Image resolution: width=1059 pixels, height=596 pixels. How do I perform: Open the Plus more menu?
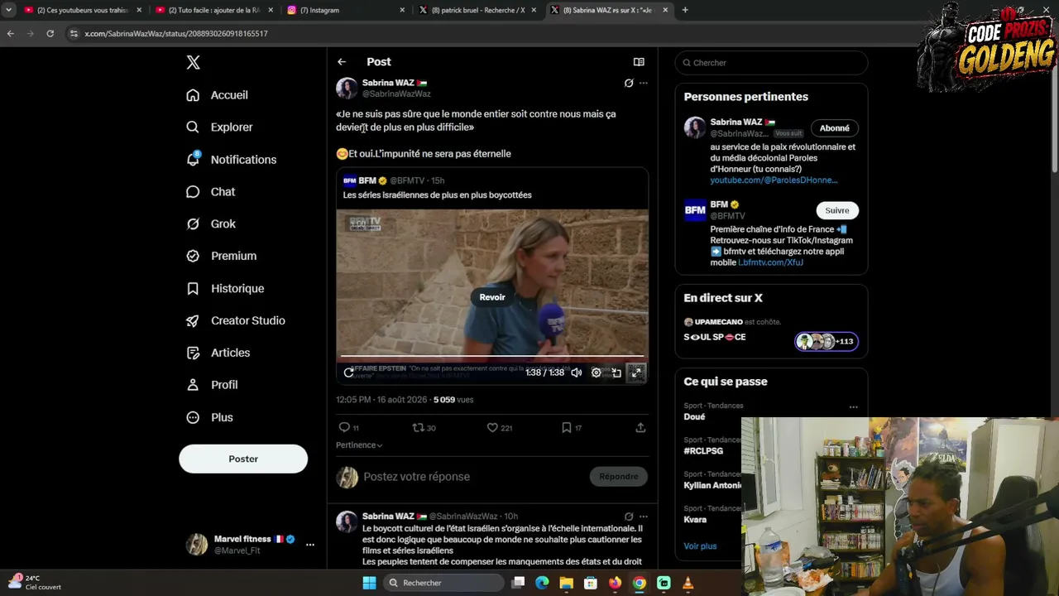click(x=209, y=418)
